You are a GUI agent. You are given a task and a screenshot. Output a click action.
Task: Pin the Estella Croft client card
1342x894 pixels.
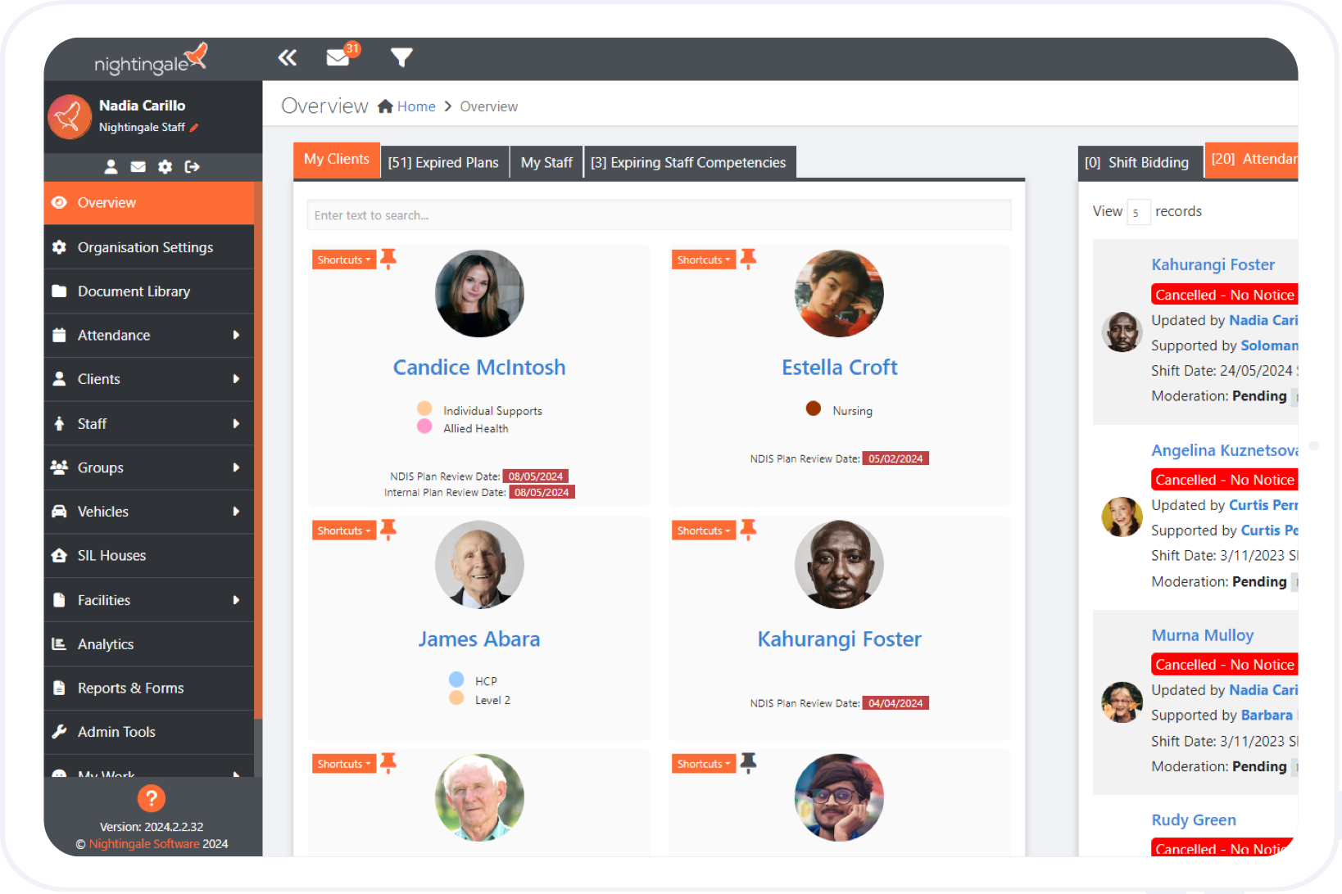[x=747, y=258]
